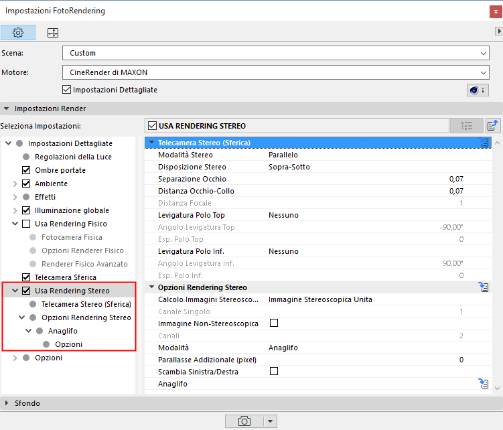Collapse Impostazioni Dettagliate tree node
Viewport: 503px width, 430px height.
[x=9, y=143]
